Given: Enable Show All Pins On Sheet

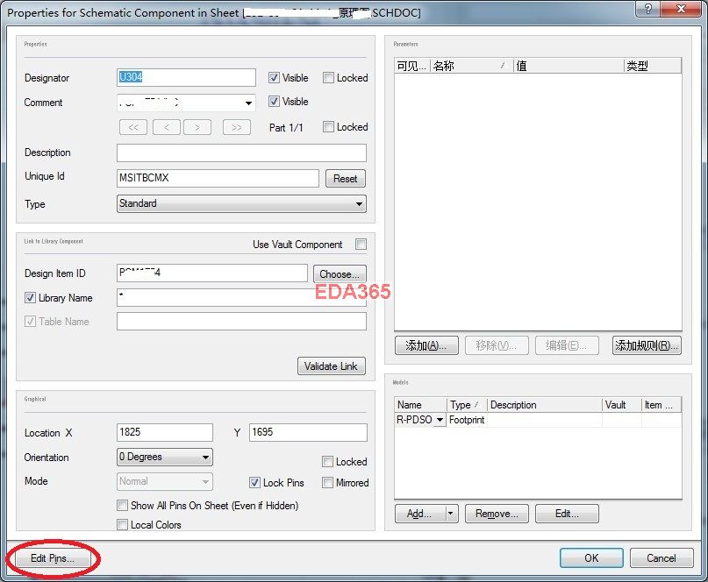Looking at the screenshot, I should [x=122, y=505].
